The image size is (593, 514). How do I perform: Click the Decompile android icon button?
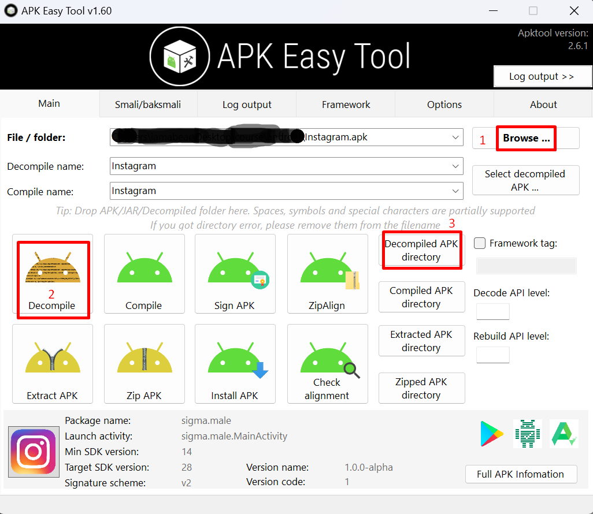53,274
